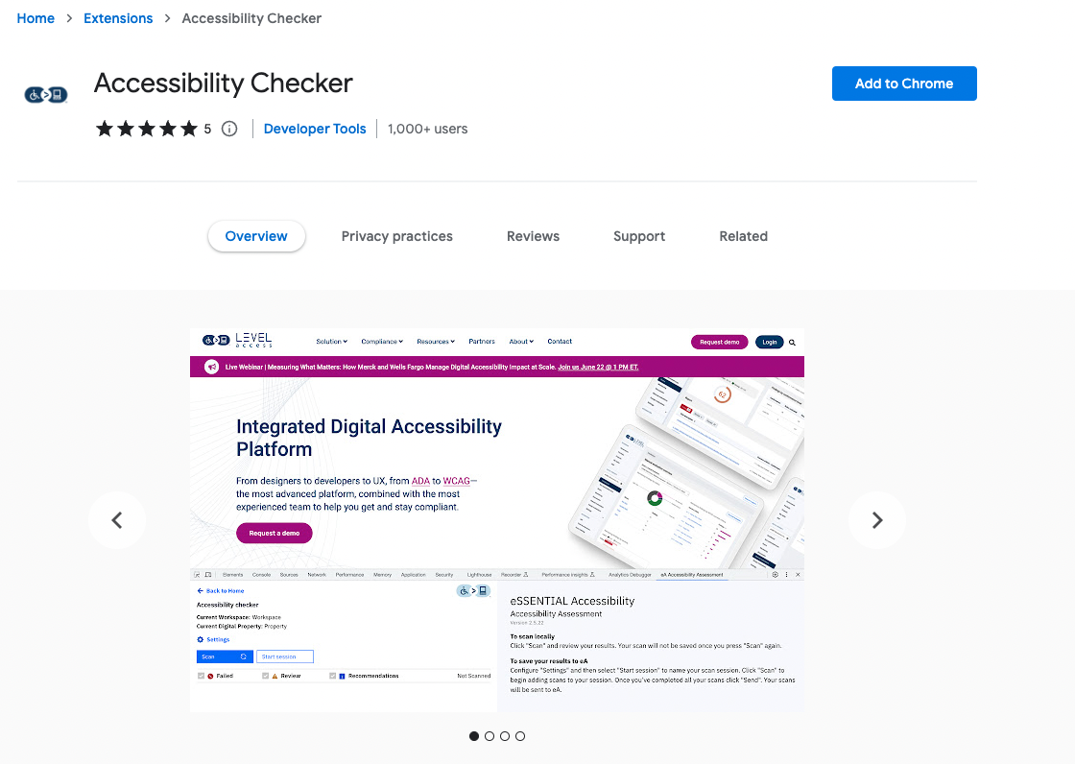Image resolution: width=1075 pixels, height=764 pixels.
Task: Expand the Compliance dropdown in screenshot
Action: coord(382,342)
